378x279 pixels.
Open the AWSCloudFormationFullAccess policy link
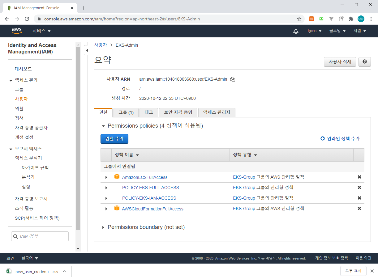click(153, 209)
